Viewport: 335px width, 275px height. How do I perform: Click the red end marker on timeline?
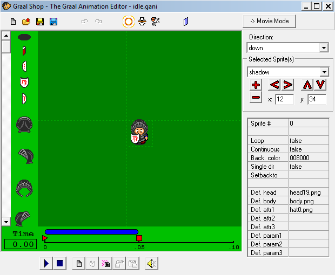click(139, 238)
